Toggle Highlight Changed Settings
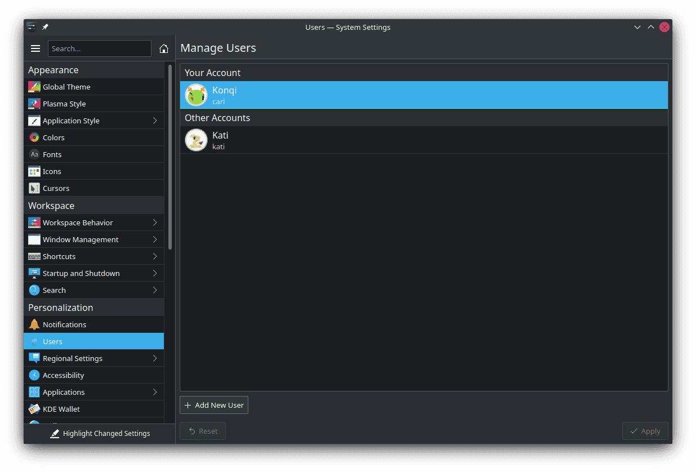The width and height of the screenshot is (696, 472). point(100,433)
